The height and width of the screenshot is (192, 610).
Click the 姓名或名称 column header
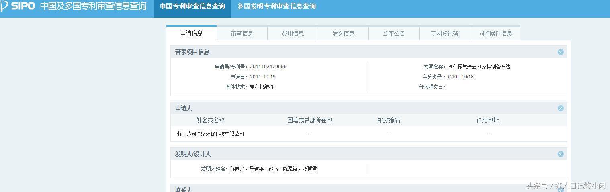(210, 120)
